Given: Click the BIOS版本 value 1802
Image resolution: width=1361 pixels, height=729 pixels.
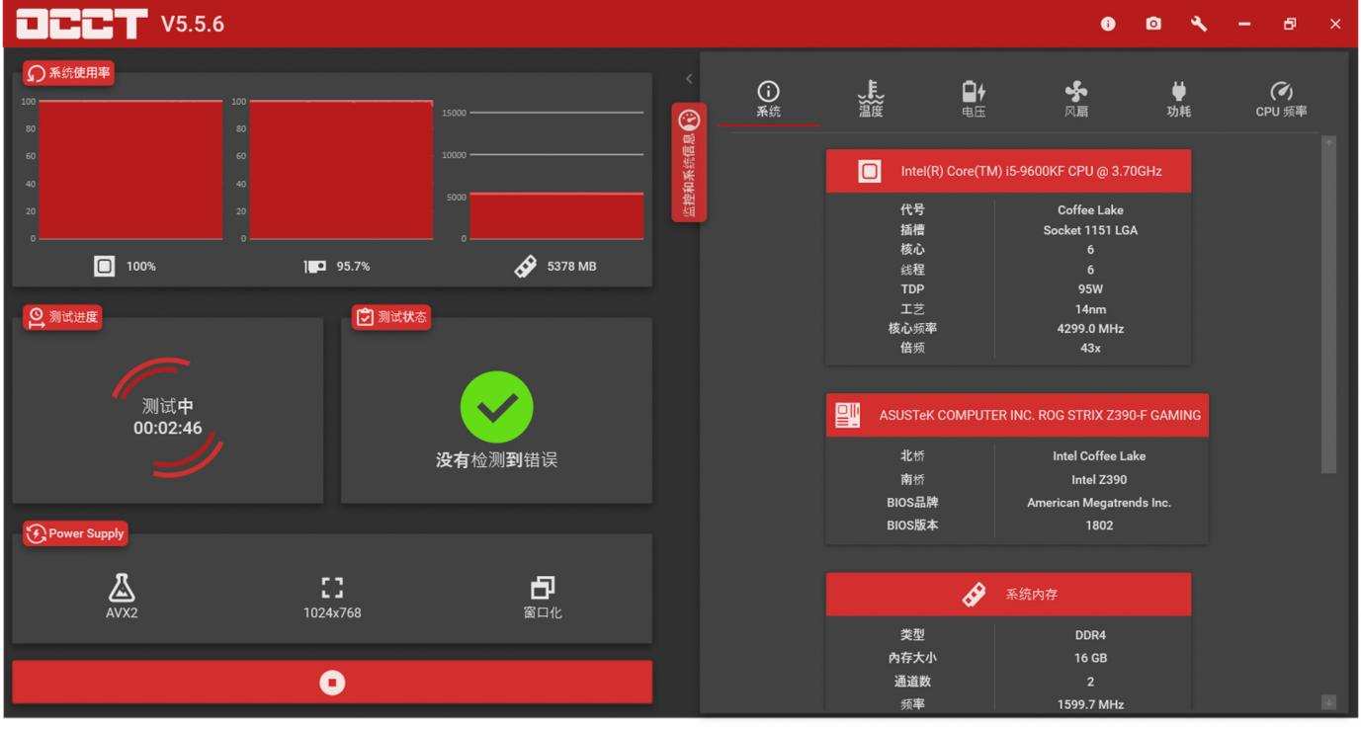Looking at the screenshot, I should point(1099,526).
